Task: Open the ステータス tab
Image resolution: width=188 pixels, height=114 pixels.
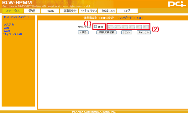Action: (13, 11)
